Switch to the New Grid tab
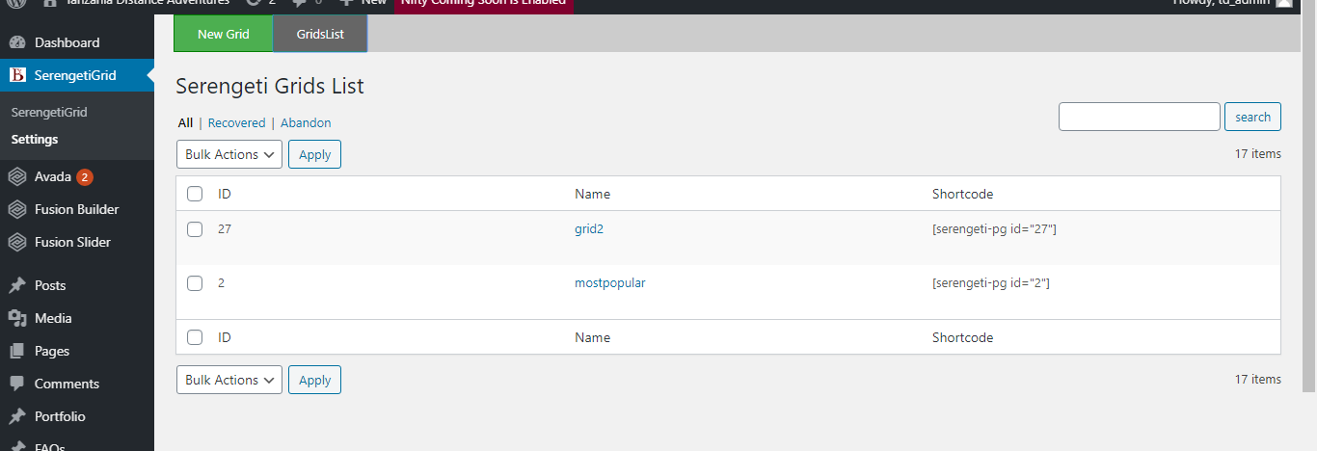Image resolution: width=1317 pixels, height=451 pixels. click(224, 34)
